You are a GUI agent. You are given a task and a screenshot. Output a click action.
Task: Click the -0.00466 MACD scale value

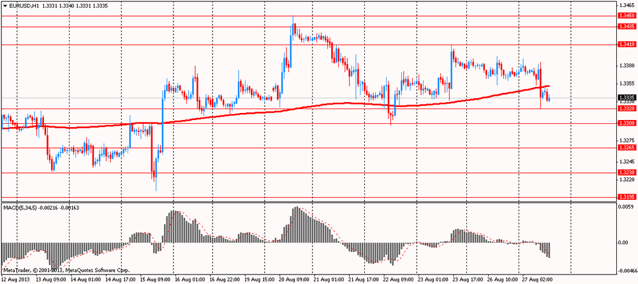click(627, 270)
